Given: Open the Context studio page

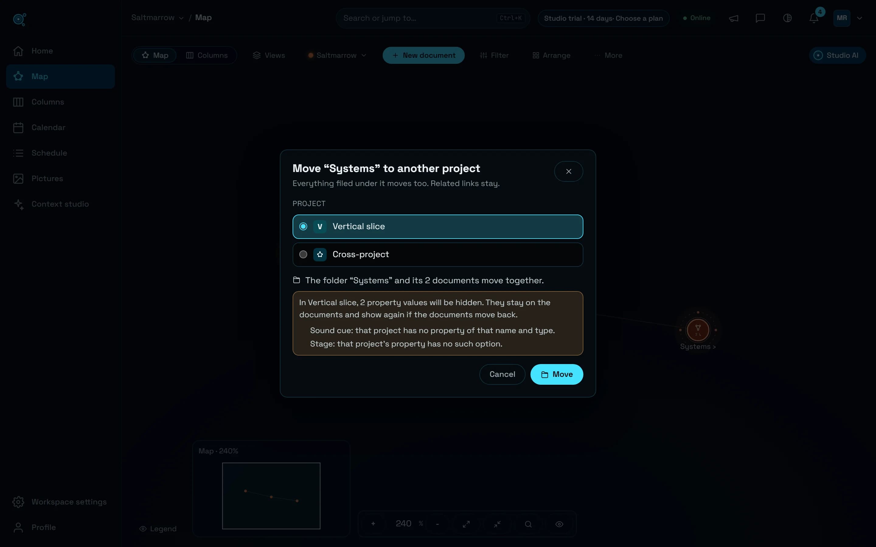Looking at the screenshot, I should 60,204.
